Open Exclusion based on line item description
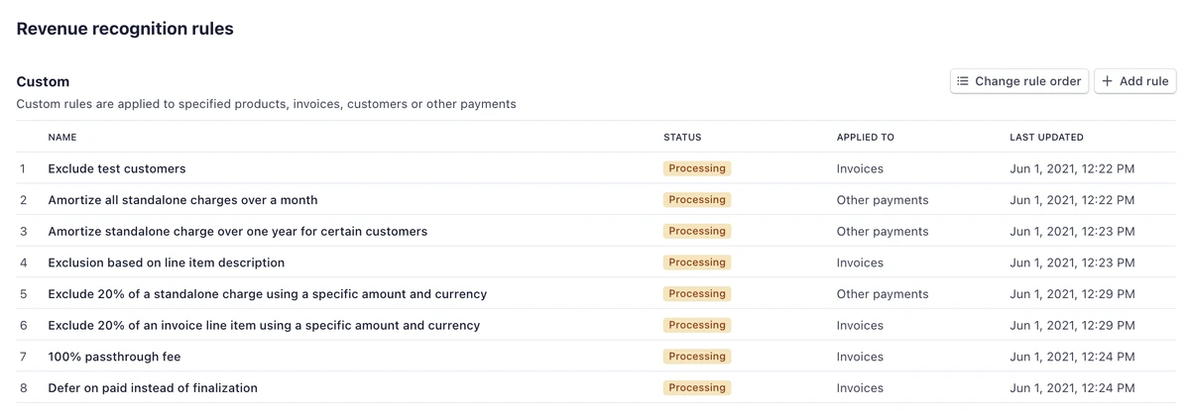 point(166,262)
